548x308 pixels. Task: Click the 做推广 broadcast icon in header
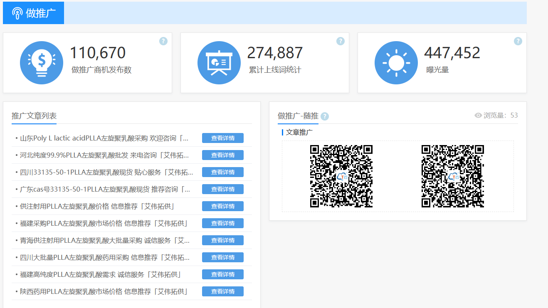[17, 13]
